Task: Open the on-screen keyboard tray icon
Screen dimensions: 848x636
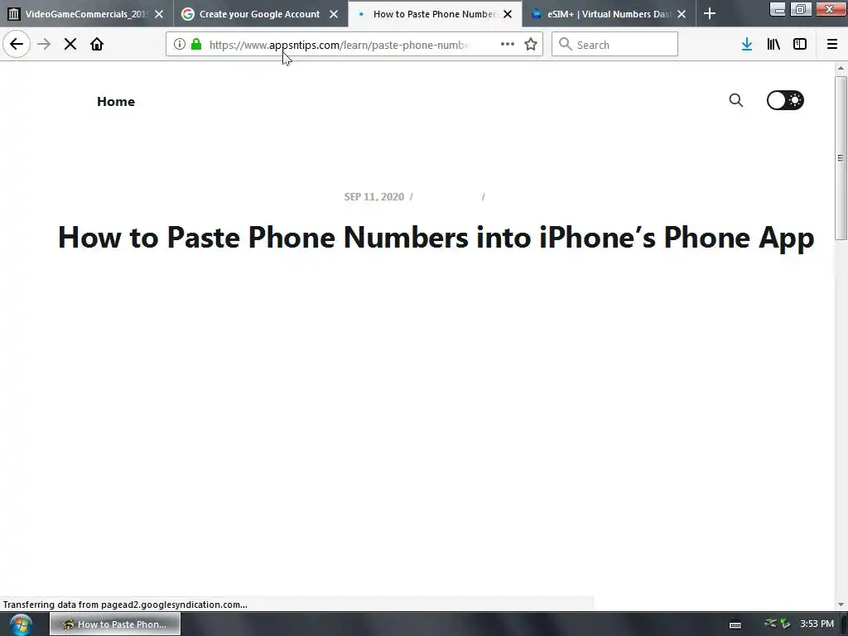Action: tap(735, 624)
